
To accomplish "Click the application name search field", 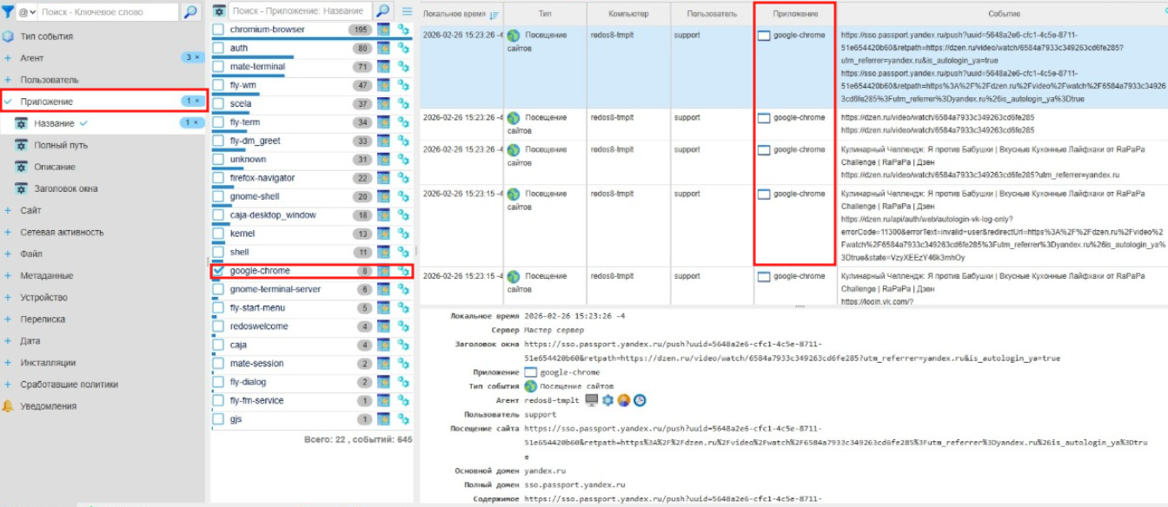I will (301, 11).
